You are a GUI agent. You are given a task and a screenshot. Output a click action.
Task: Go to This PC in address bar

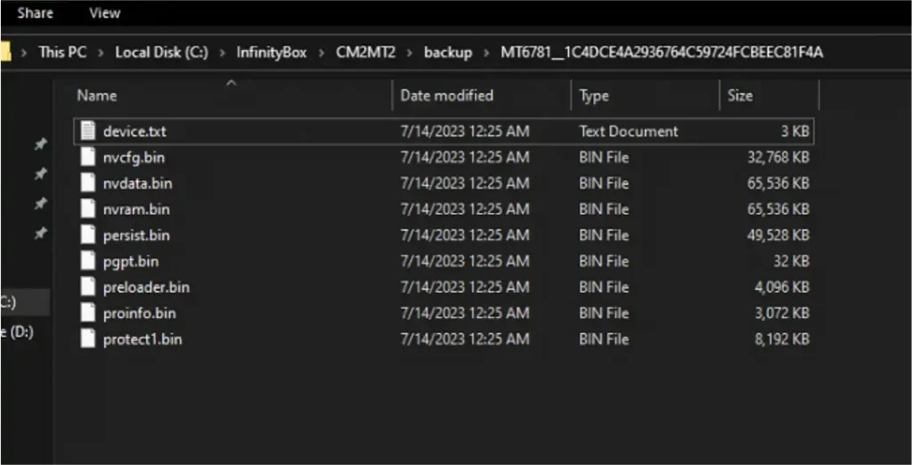click(x=62, y=53)
